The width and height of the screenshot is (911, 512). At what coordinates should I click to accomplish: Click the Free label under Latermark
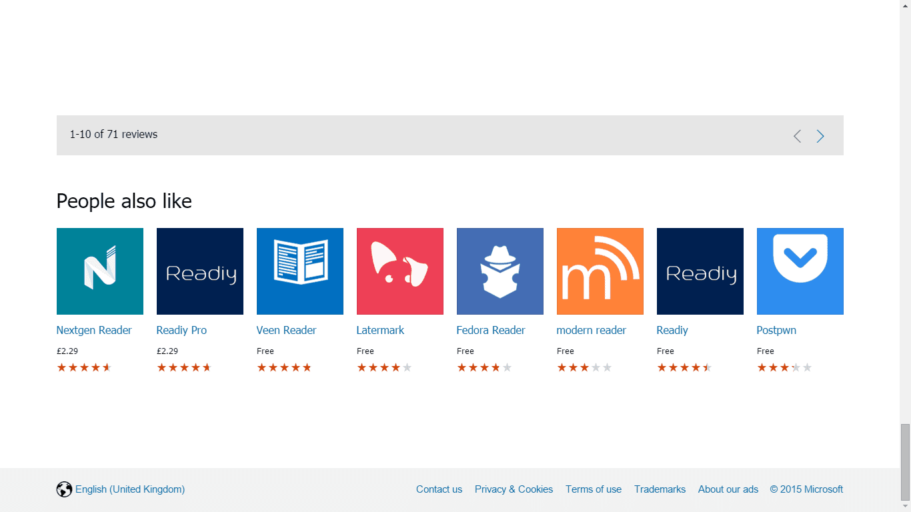[x=365, y=351]
